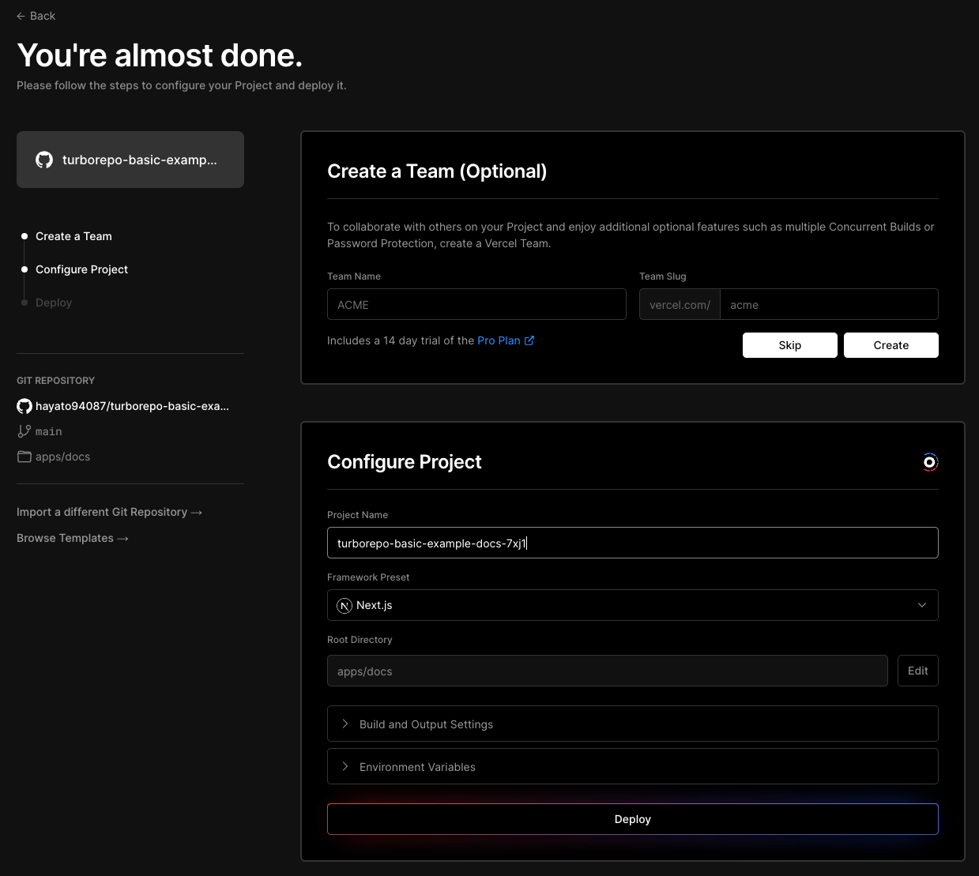Open the hayato94087/turborepo-basic-exa... repository link
This screenshot has width=979, height=876.
pyautogui.click(x=132, y=406)
